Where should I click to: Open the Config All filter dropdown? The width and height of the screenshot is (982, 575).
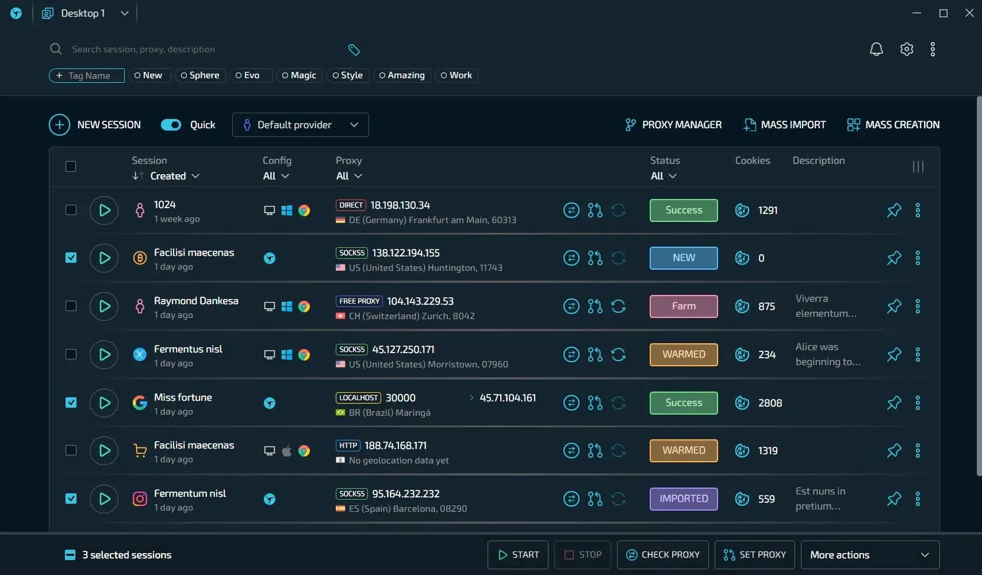pos(276,176)
